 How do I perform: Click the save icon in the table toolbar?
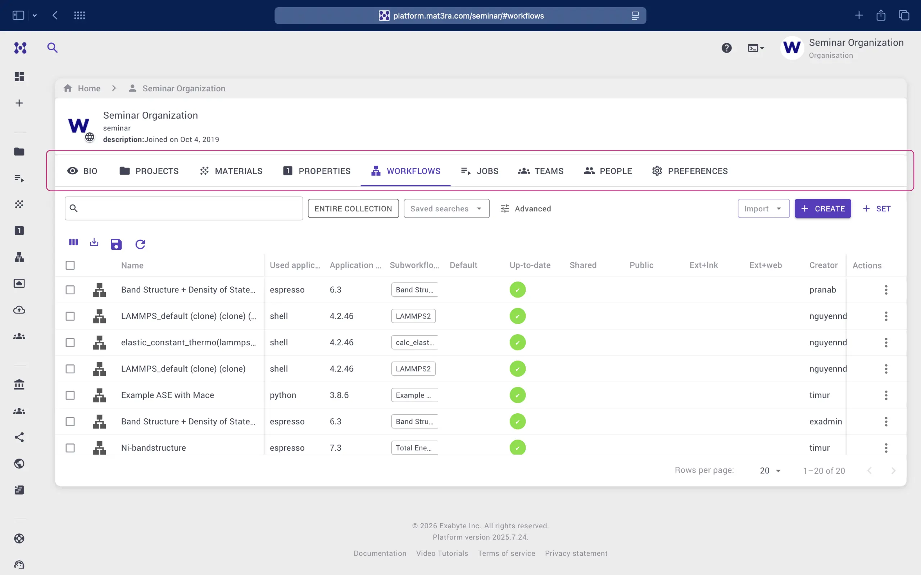click(x=116, y=244)
